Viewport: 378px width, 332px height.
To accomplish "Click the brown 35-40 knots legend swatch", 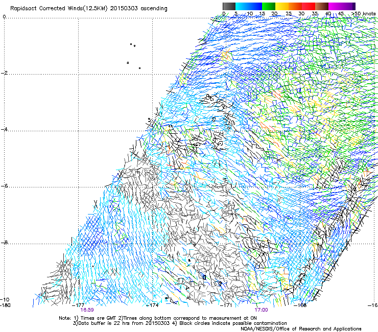I will click(322, 6).
